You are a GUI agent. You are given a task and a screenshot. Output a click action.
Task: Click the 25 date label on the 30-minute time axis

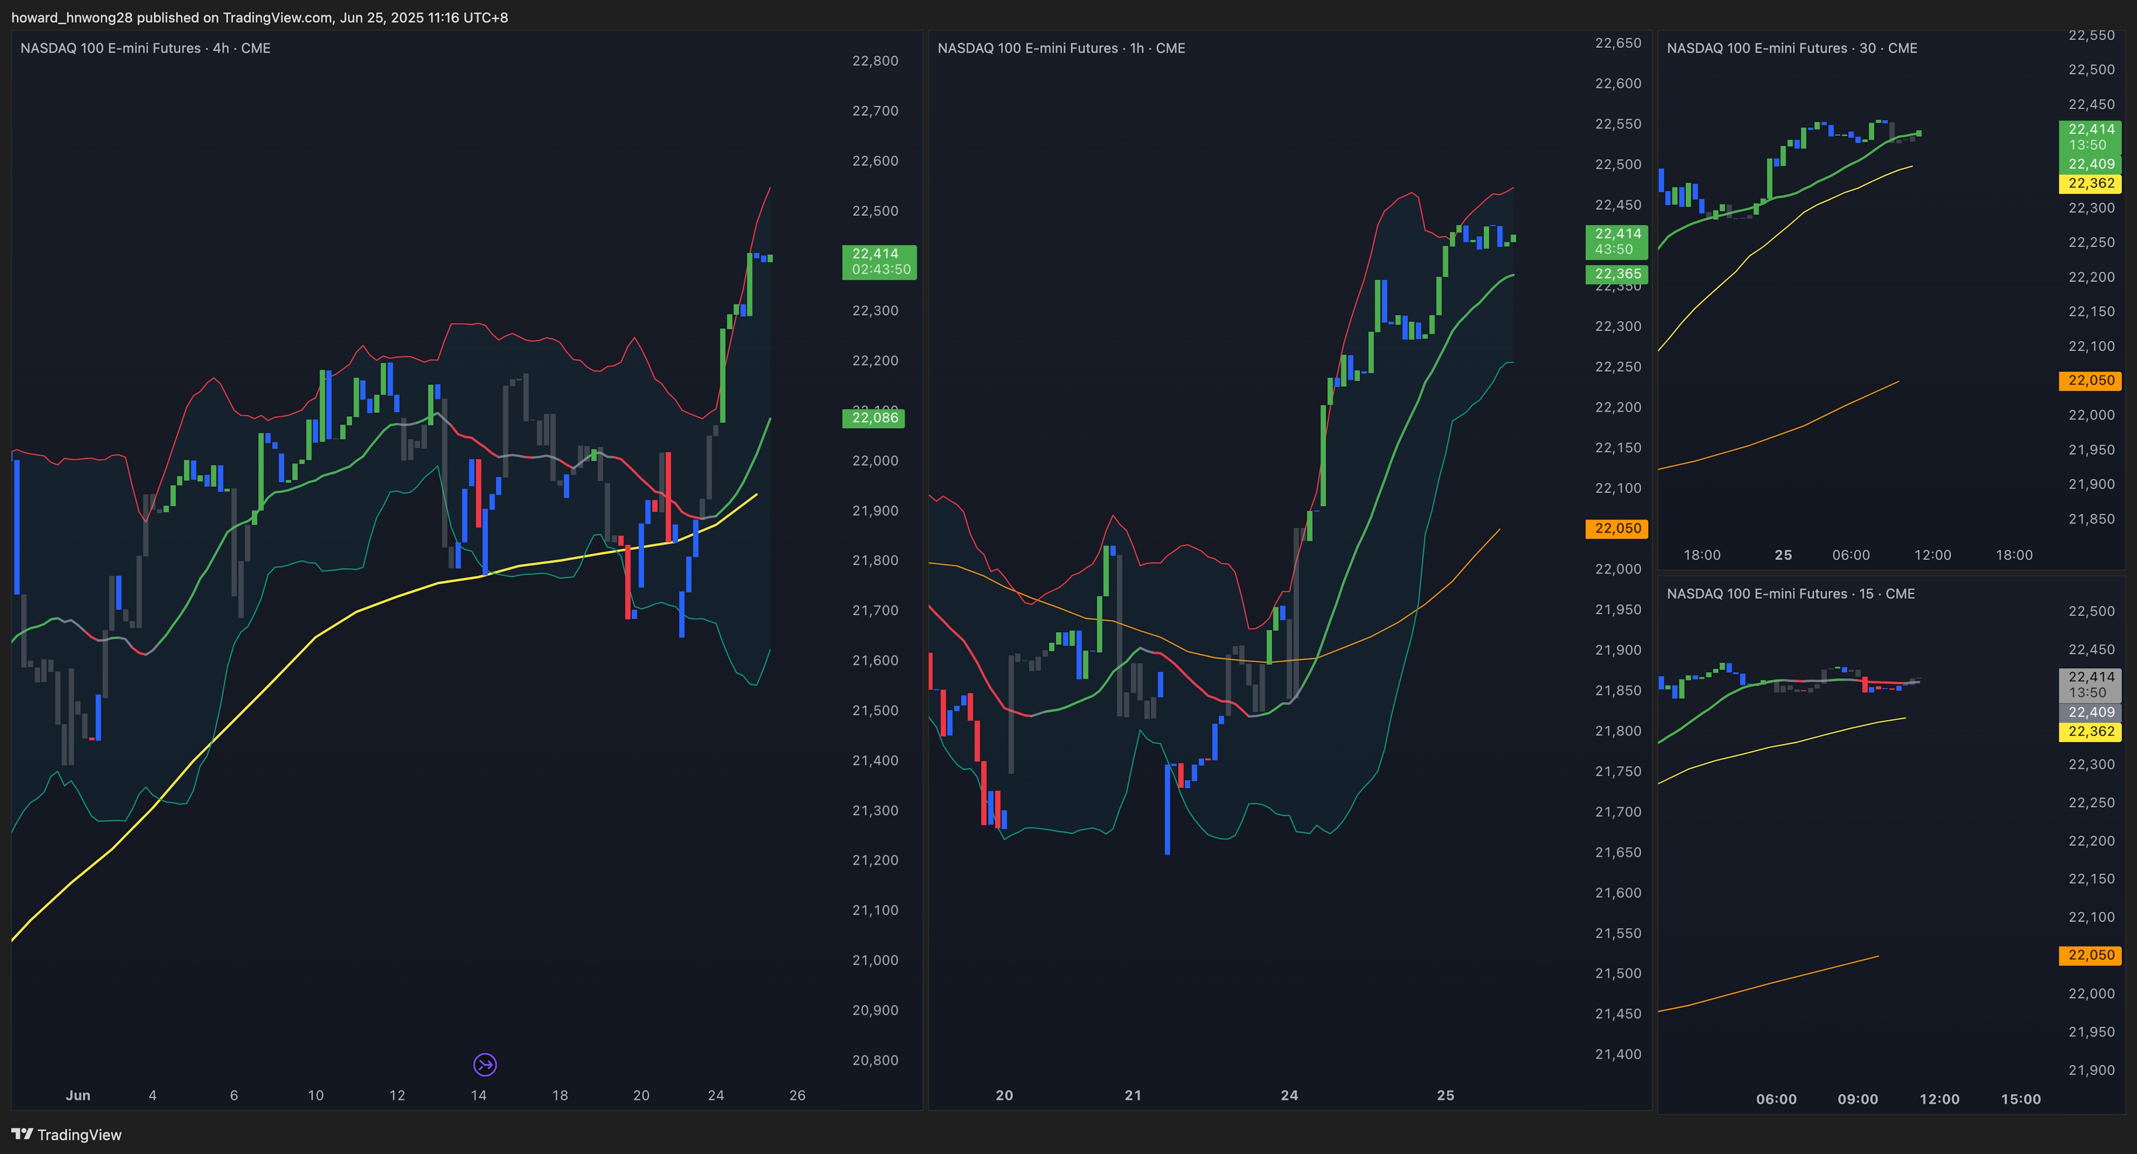pyautogui.click(x=1783, y=555)
